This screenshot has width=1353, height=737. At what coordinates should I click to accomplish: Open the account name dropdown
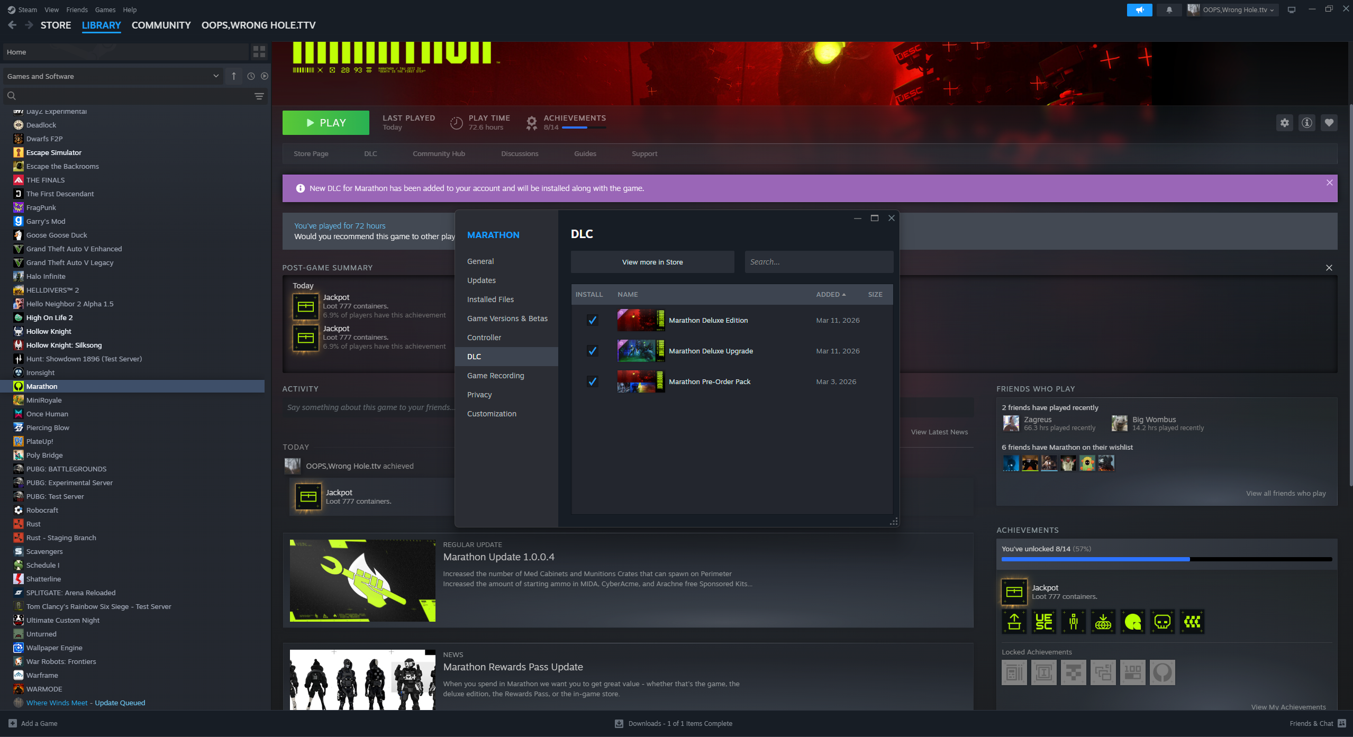coord(1238,10)
